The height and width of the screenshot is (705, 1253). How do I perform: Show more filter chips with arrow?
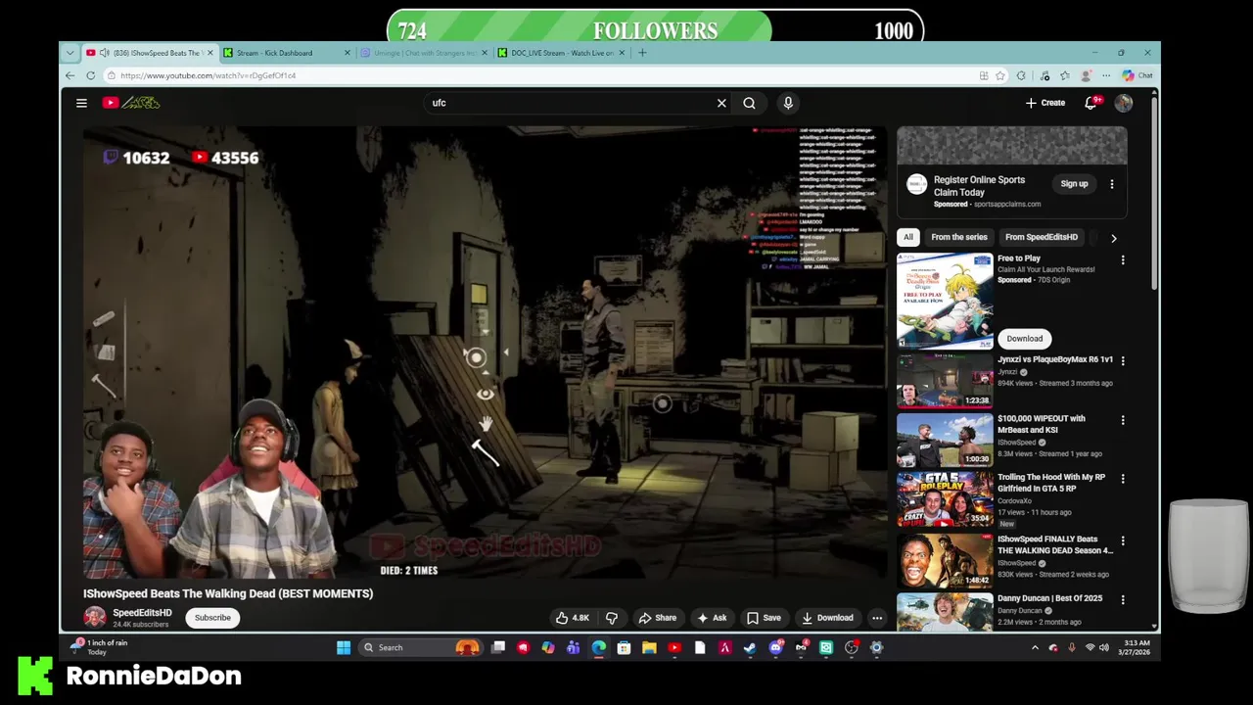[1113, 237]
